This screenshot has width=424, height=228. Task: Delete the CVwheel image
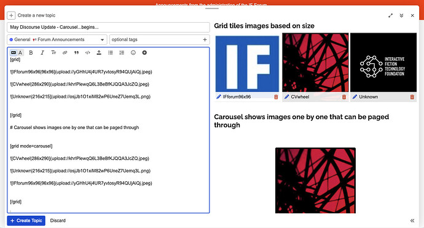coord(344,97)
